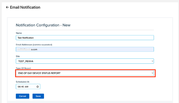Focus the Email Addresses input field
Viewport: 179px width, 103px height.
(x=85, y=49)
